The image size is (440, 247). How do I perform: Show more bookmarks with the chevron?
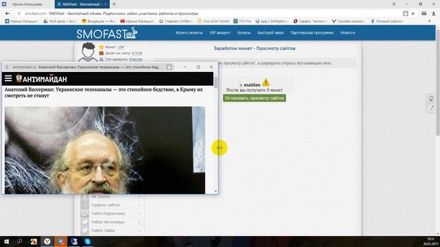pyautogui.click(x=429, y=21)
